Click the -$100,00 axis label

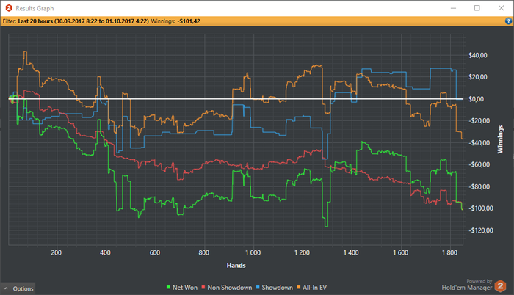[x=480, y=208]
